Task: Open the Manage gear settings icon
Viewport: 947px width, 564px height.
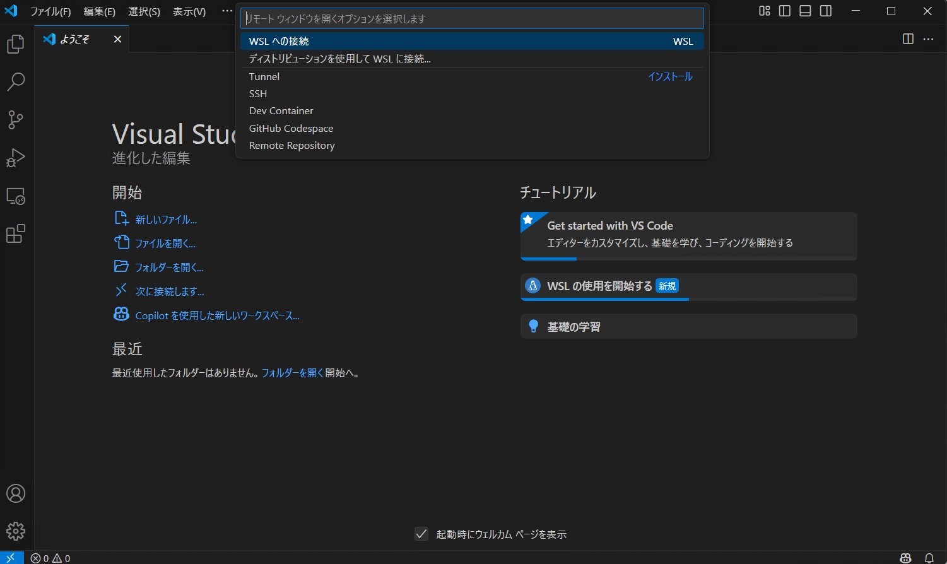Action: tap(16, 531)
